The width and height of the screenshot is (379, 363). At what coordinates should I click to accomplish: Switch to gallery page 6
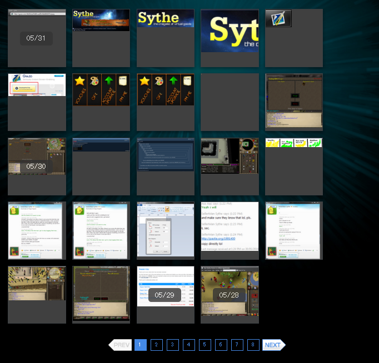pos(221,345)
